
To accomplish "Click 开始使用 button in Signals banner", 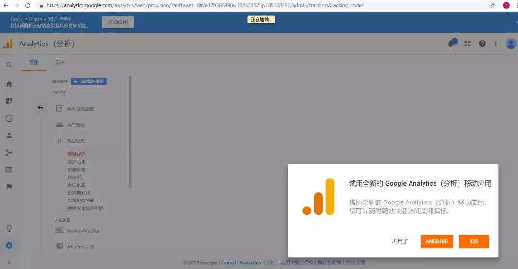I will (118, 22).
